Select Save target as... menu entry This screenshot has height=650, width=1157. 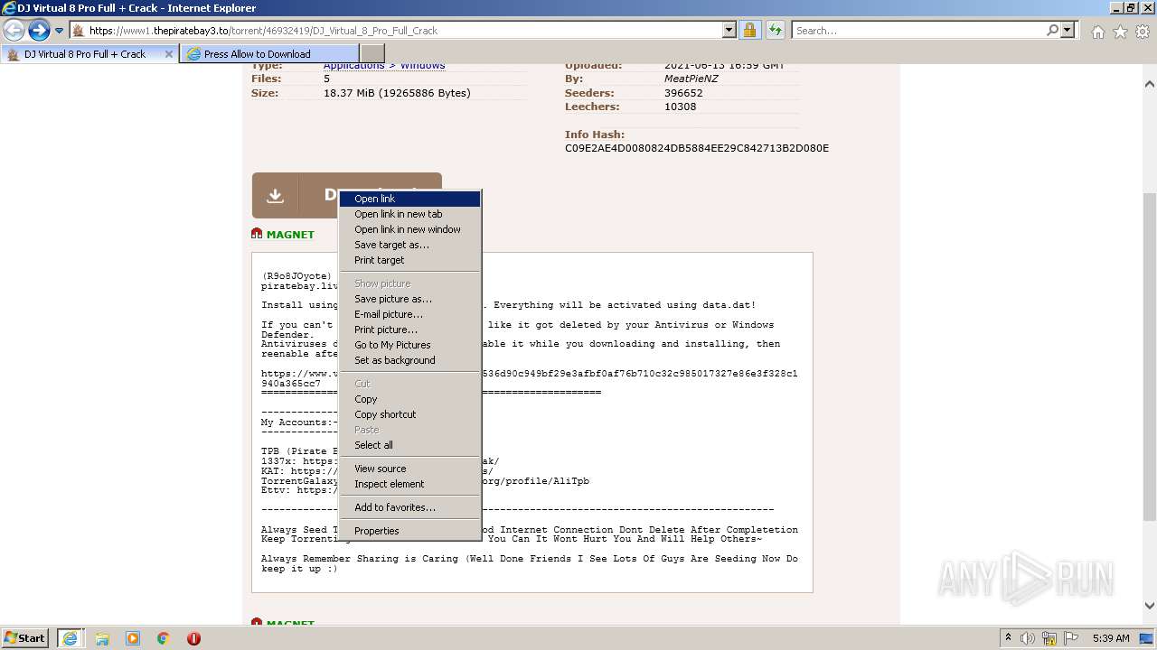(409, 245)
